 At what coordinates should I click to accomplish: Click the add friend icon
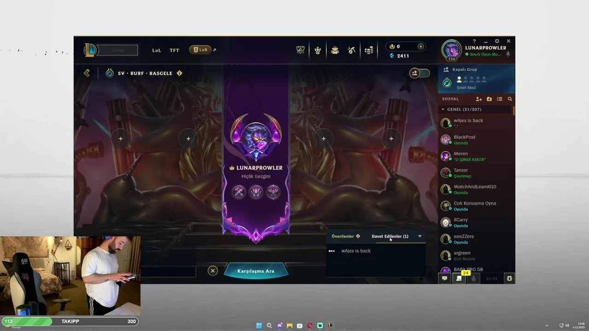click(479, 99)
